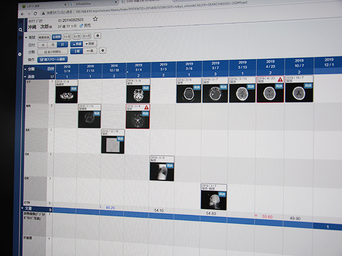The image size is (342, 256).
Task: Select the 日 date unit toggle
Action: tap(60, 43)
